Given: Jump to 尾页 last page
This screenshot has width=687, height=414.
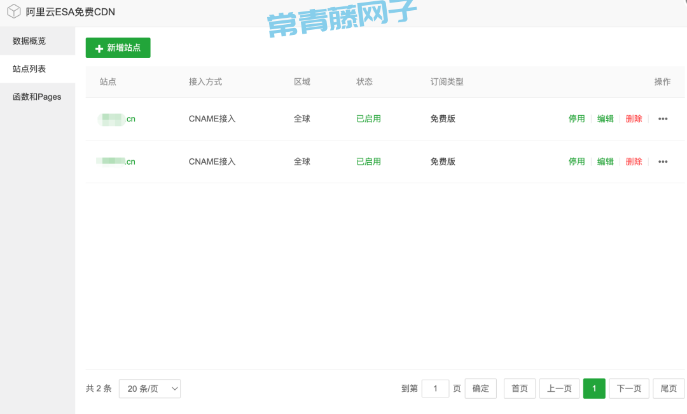Looking at the screenshot, I should 669,389.
